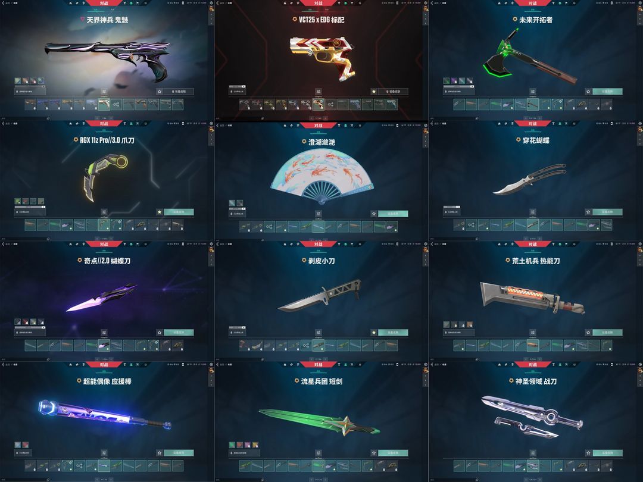Select purple knife thumbnail ending 澄湖潋滟 strip
The image size is (643, 482).
[392, 227]
